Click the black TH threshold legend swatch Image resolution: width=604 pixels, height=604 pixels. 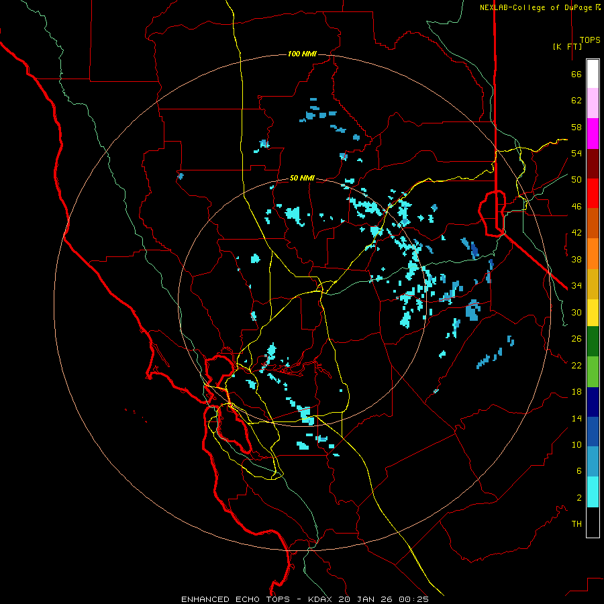point(593,522)
